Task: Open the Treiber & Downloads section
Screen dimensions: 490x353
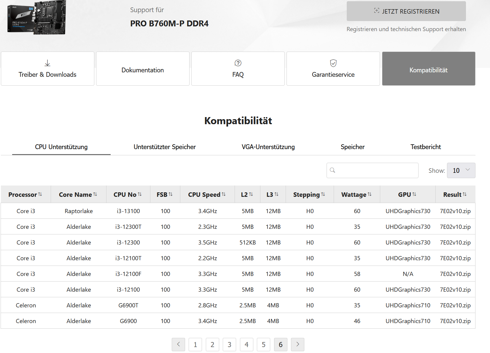Action: [47, 69]
